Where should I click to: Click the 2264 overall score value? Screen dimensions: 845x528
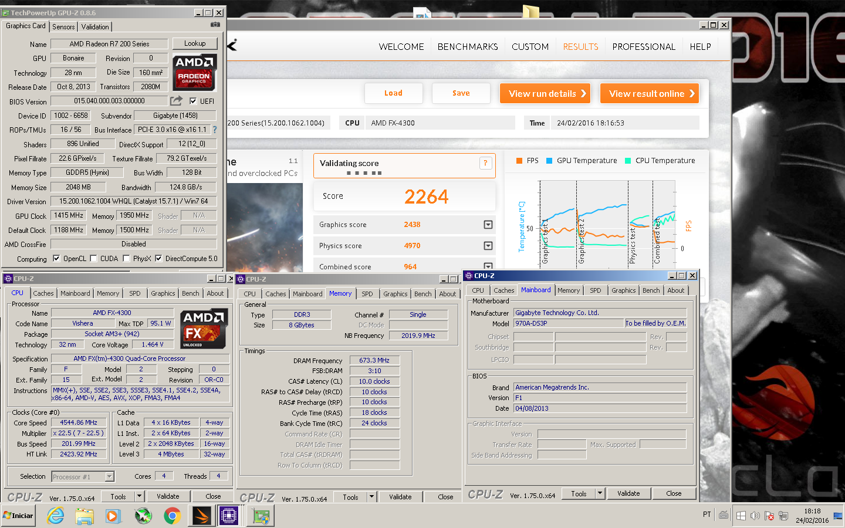[x=427, y=197]
